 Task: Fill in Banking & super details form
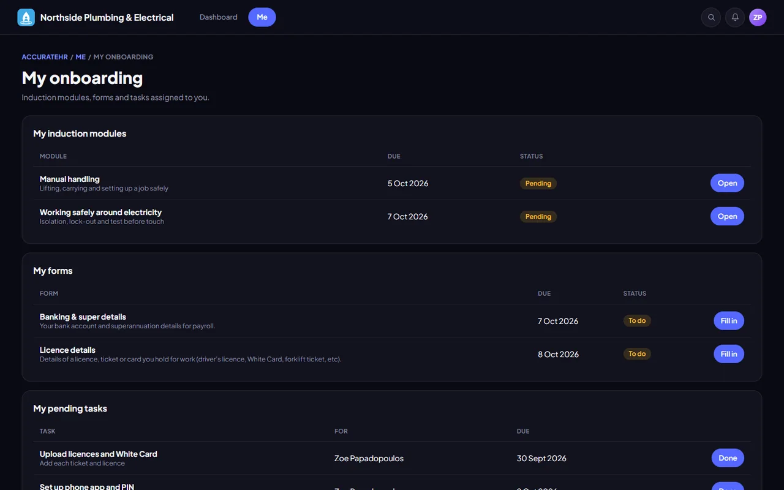[729, 321]
